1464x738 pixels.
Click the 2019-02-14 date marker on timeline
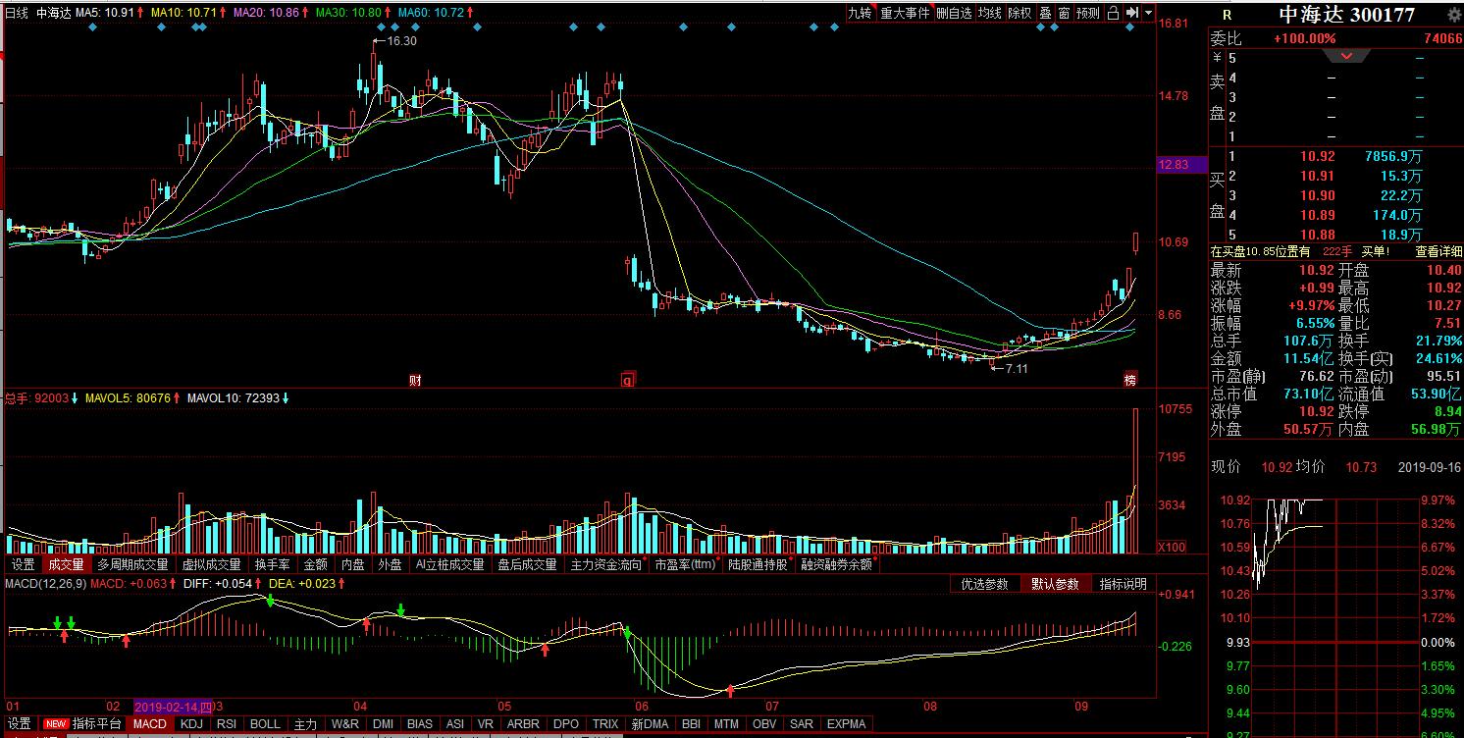[x=174, y=707]
